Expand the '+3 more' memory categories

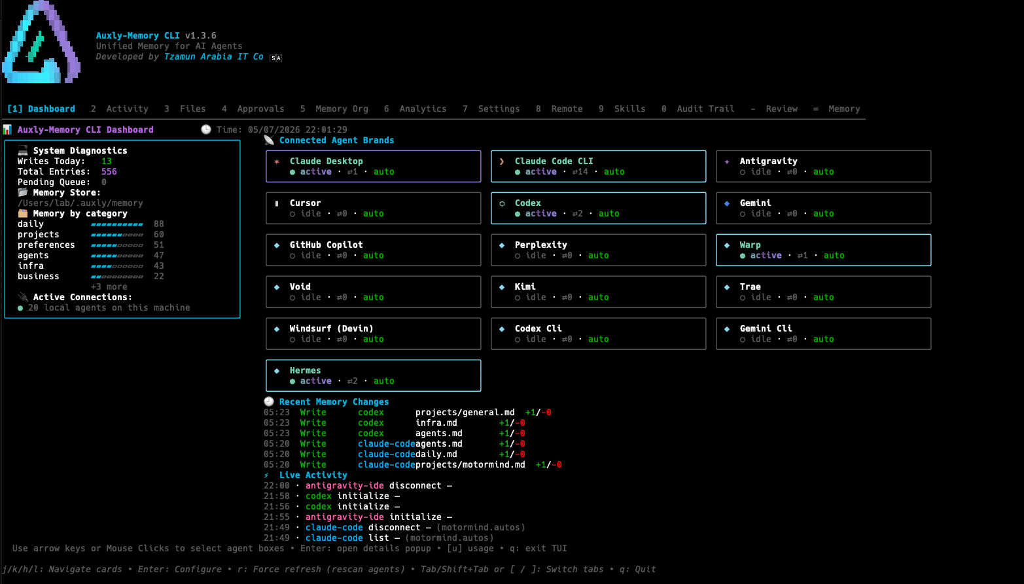[x=109, y=287]
